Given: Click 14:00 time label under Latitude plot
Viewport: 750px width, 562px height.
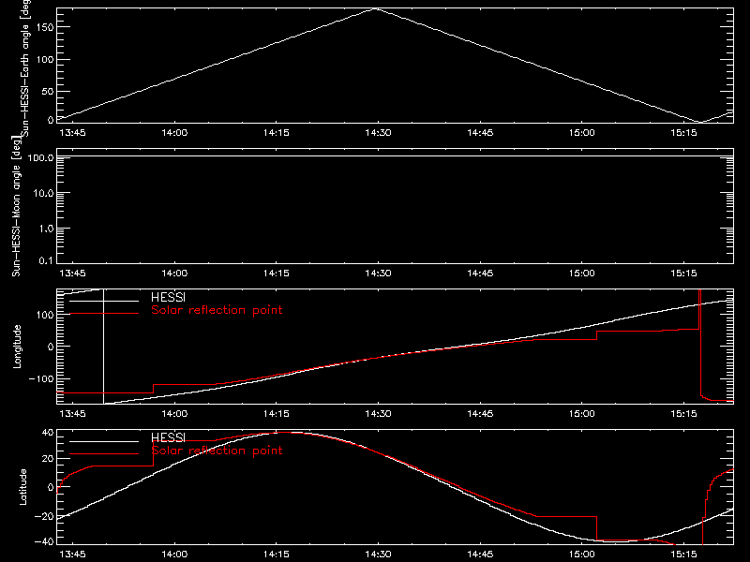Looking at the screenshot, I should 174,555.
